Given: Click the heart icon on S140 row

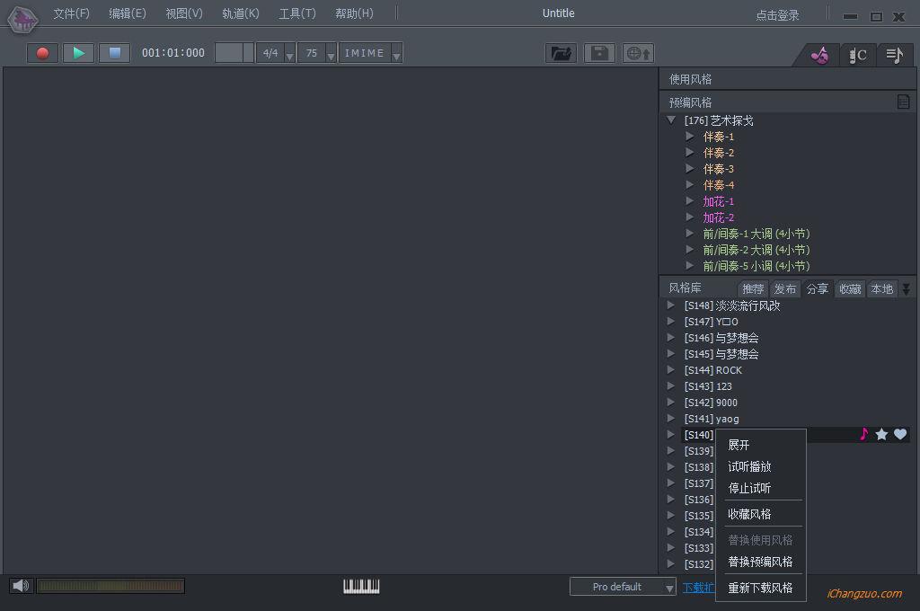Looking at the screenshot, I should (x=900, y=435).
